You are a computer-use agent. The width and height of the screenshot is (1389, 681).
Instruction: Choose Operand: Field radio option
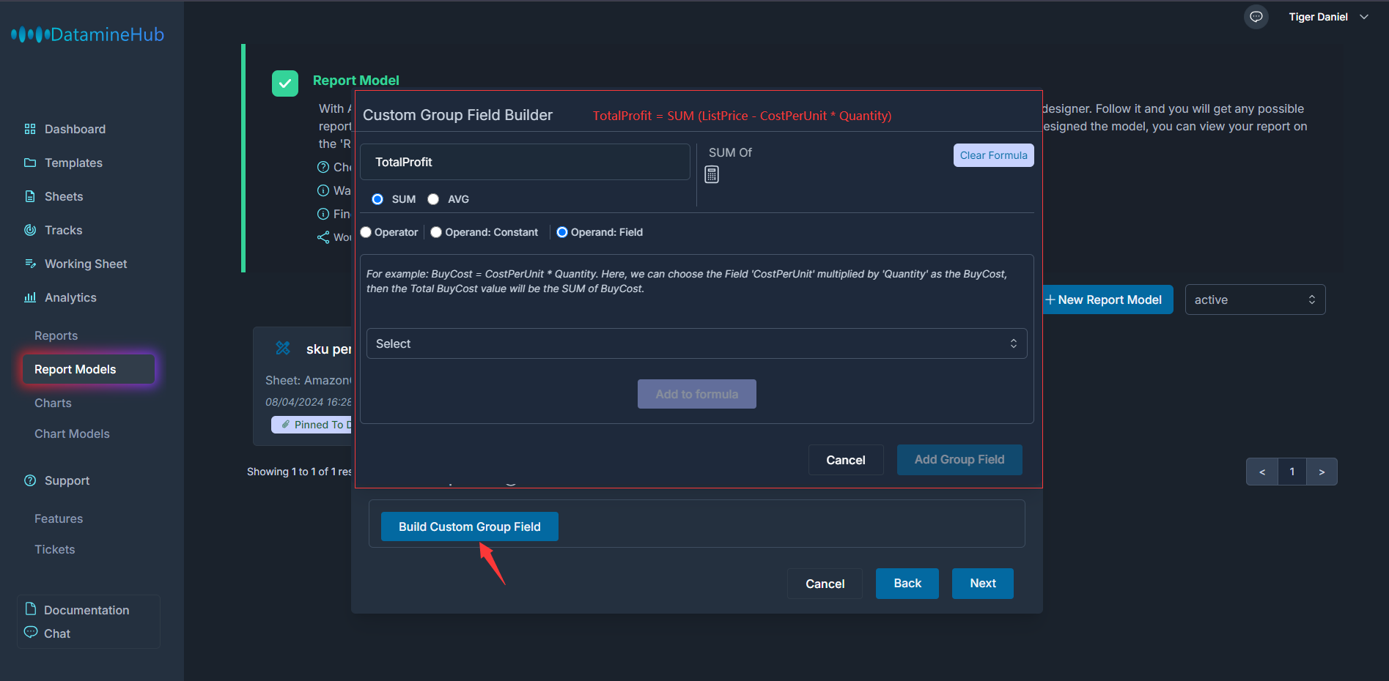[x=562, y=232]
